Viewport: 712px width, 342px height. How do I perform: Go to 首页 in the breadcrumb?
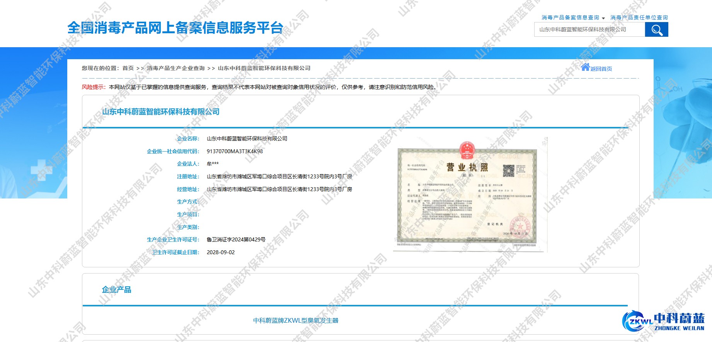tap(128, 68)
